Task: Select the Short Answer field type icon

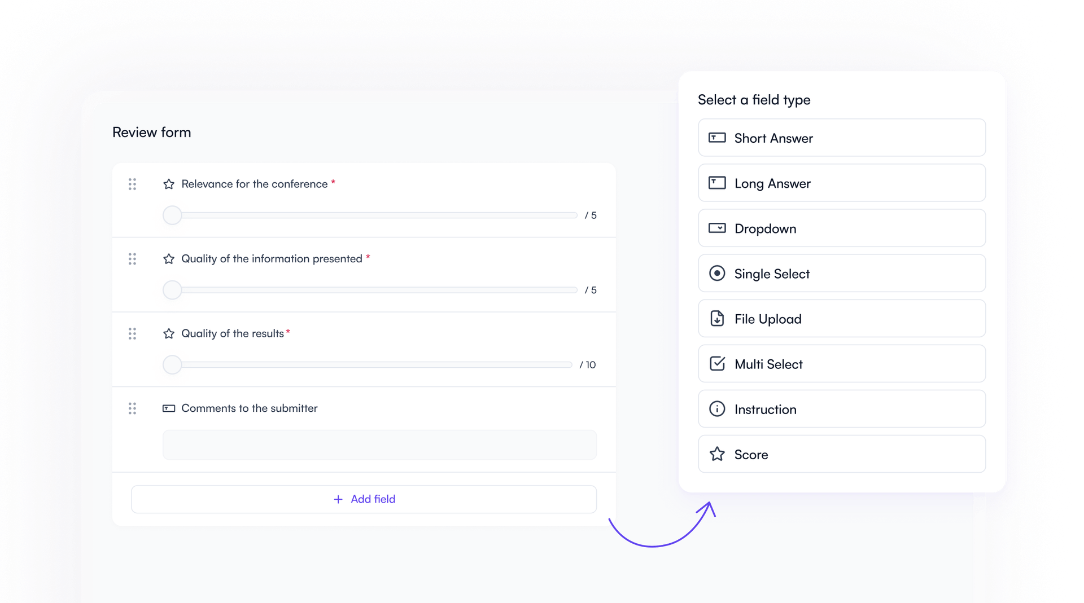Action: point(718,138)
